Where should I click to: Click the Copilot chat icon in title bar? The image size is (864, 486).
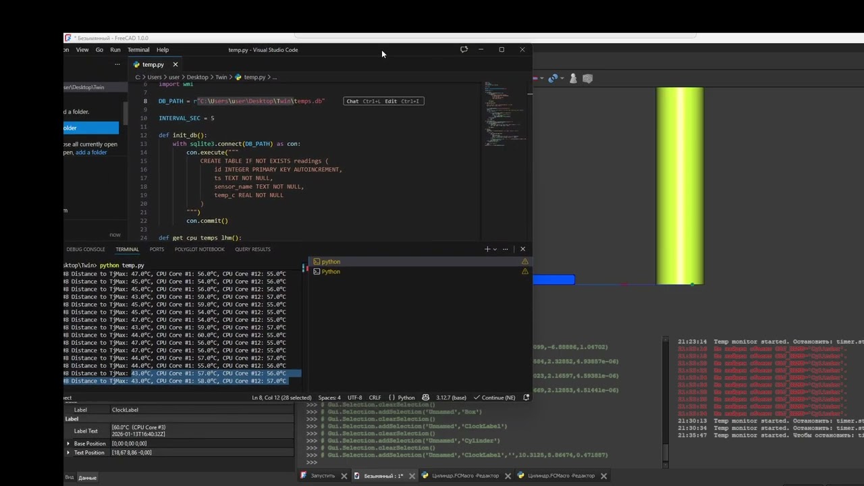point(464,50)
